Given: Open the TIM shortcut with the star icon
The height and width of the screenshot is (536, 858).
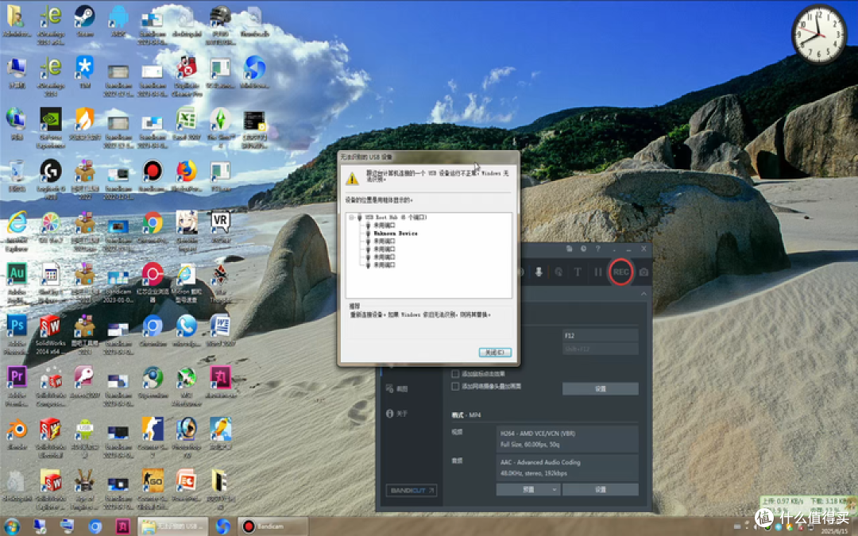Looking at the screenshot, I should (84, 72).
